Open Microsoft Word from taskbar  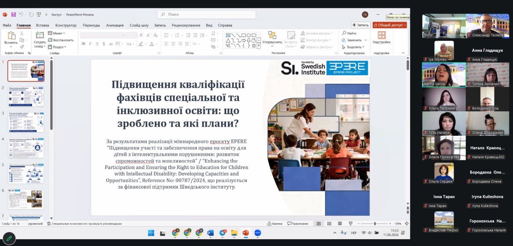[x=210, y=233]
